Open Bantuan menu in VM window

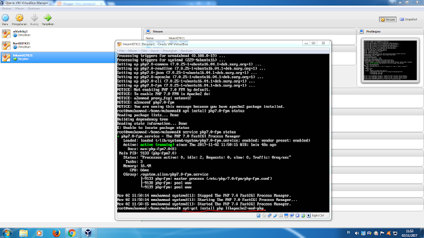point(187,51)
